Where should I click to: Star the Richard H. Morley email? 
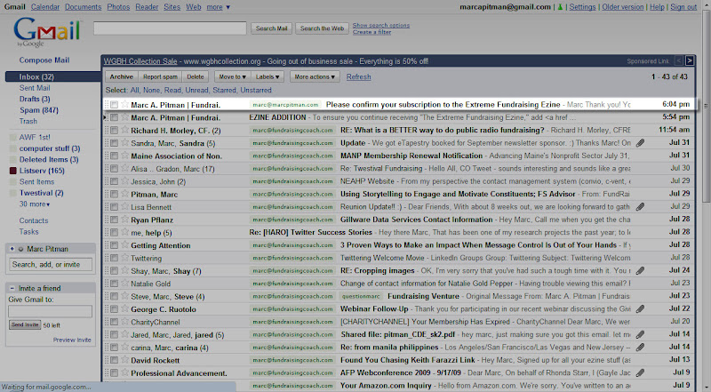124,130
